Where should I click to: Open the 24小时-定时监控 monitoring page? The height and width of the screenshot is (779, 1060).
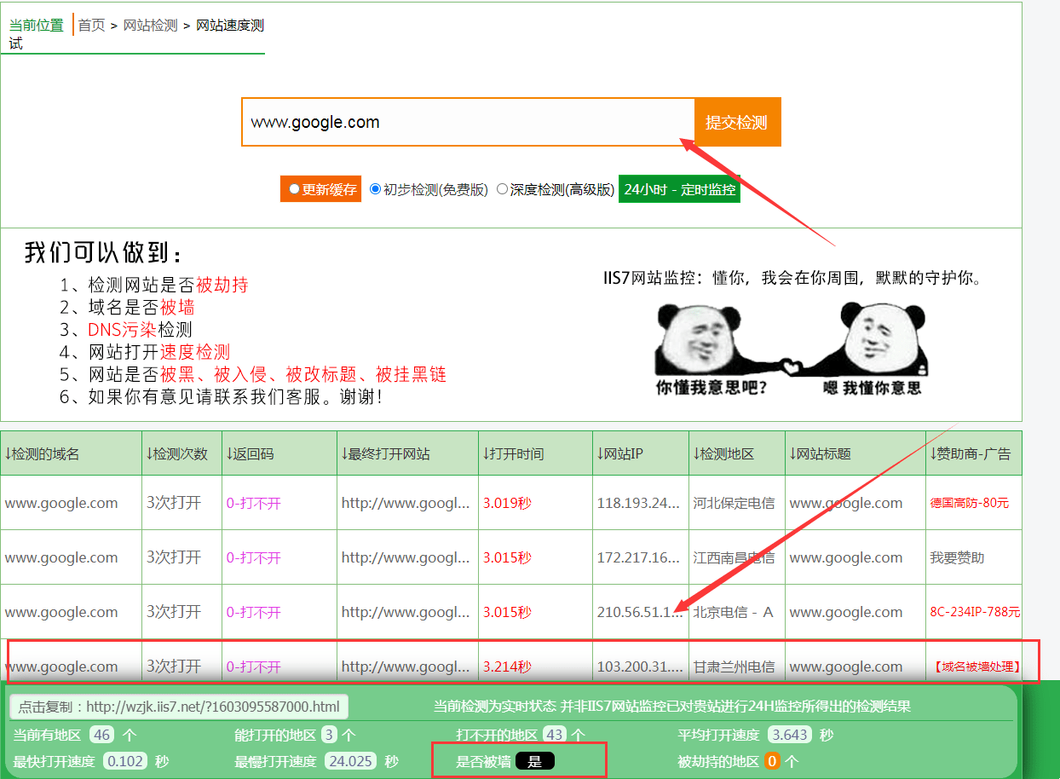679,188
